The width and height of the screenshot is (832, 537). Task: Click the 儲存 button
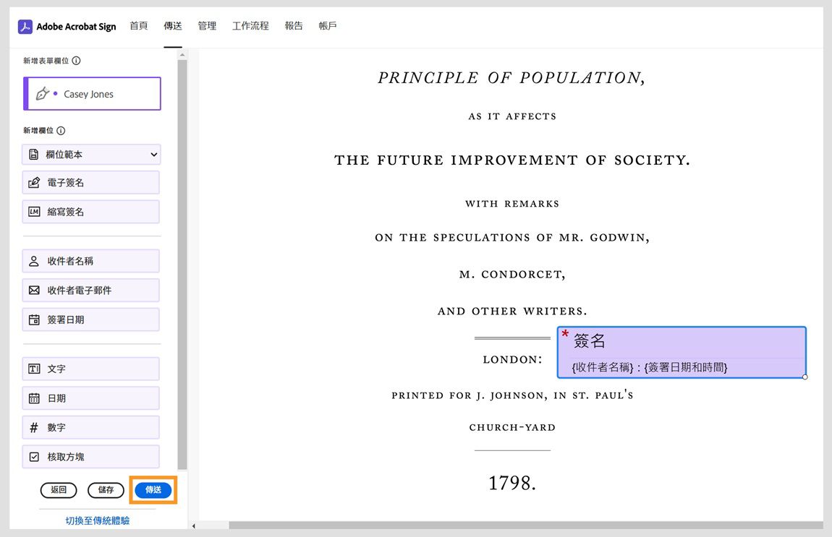[106, 490]
